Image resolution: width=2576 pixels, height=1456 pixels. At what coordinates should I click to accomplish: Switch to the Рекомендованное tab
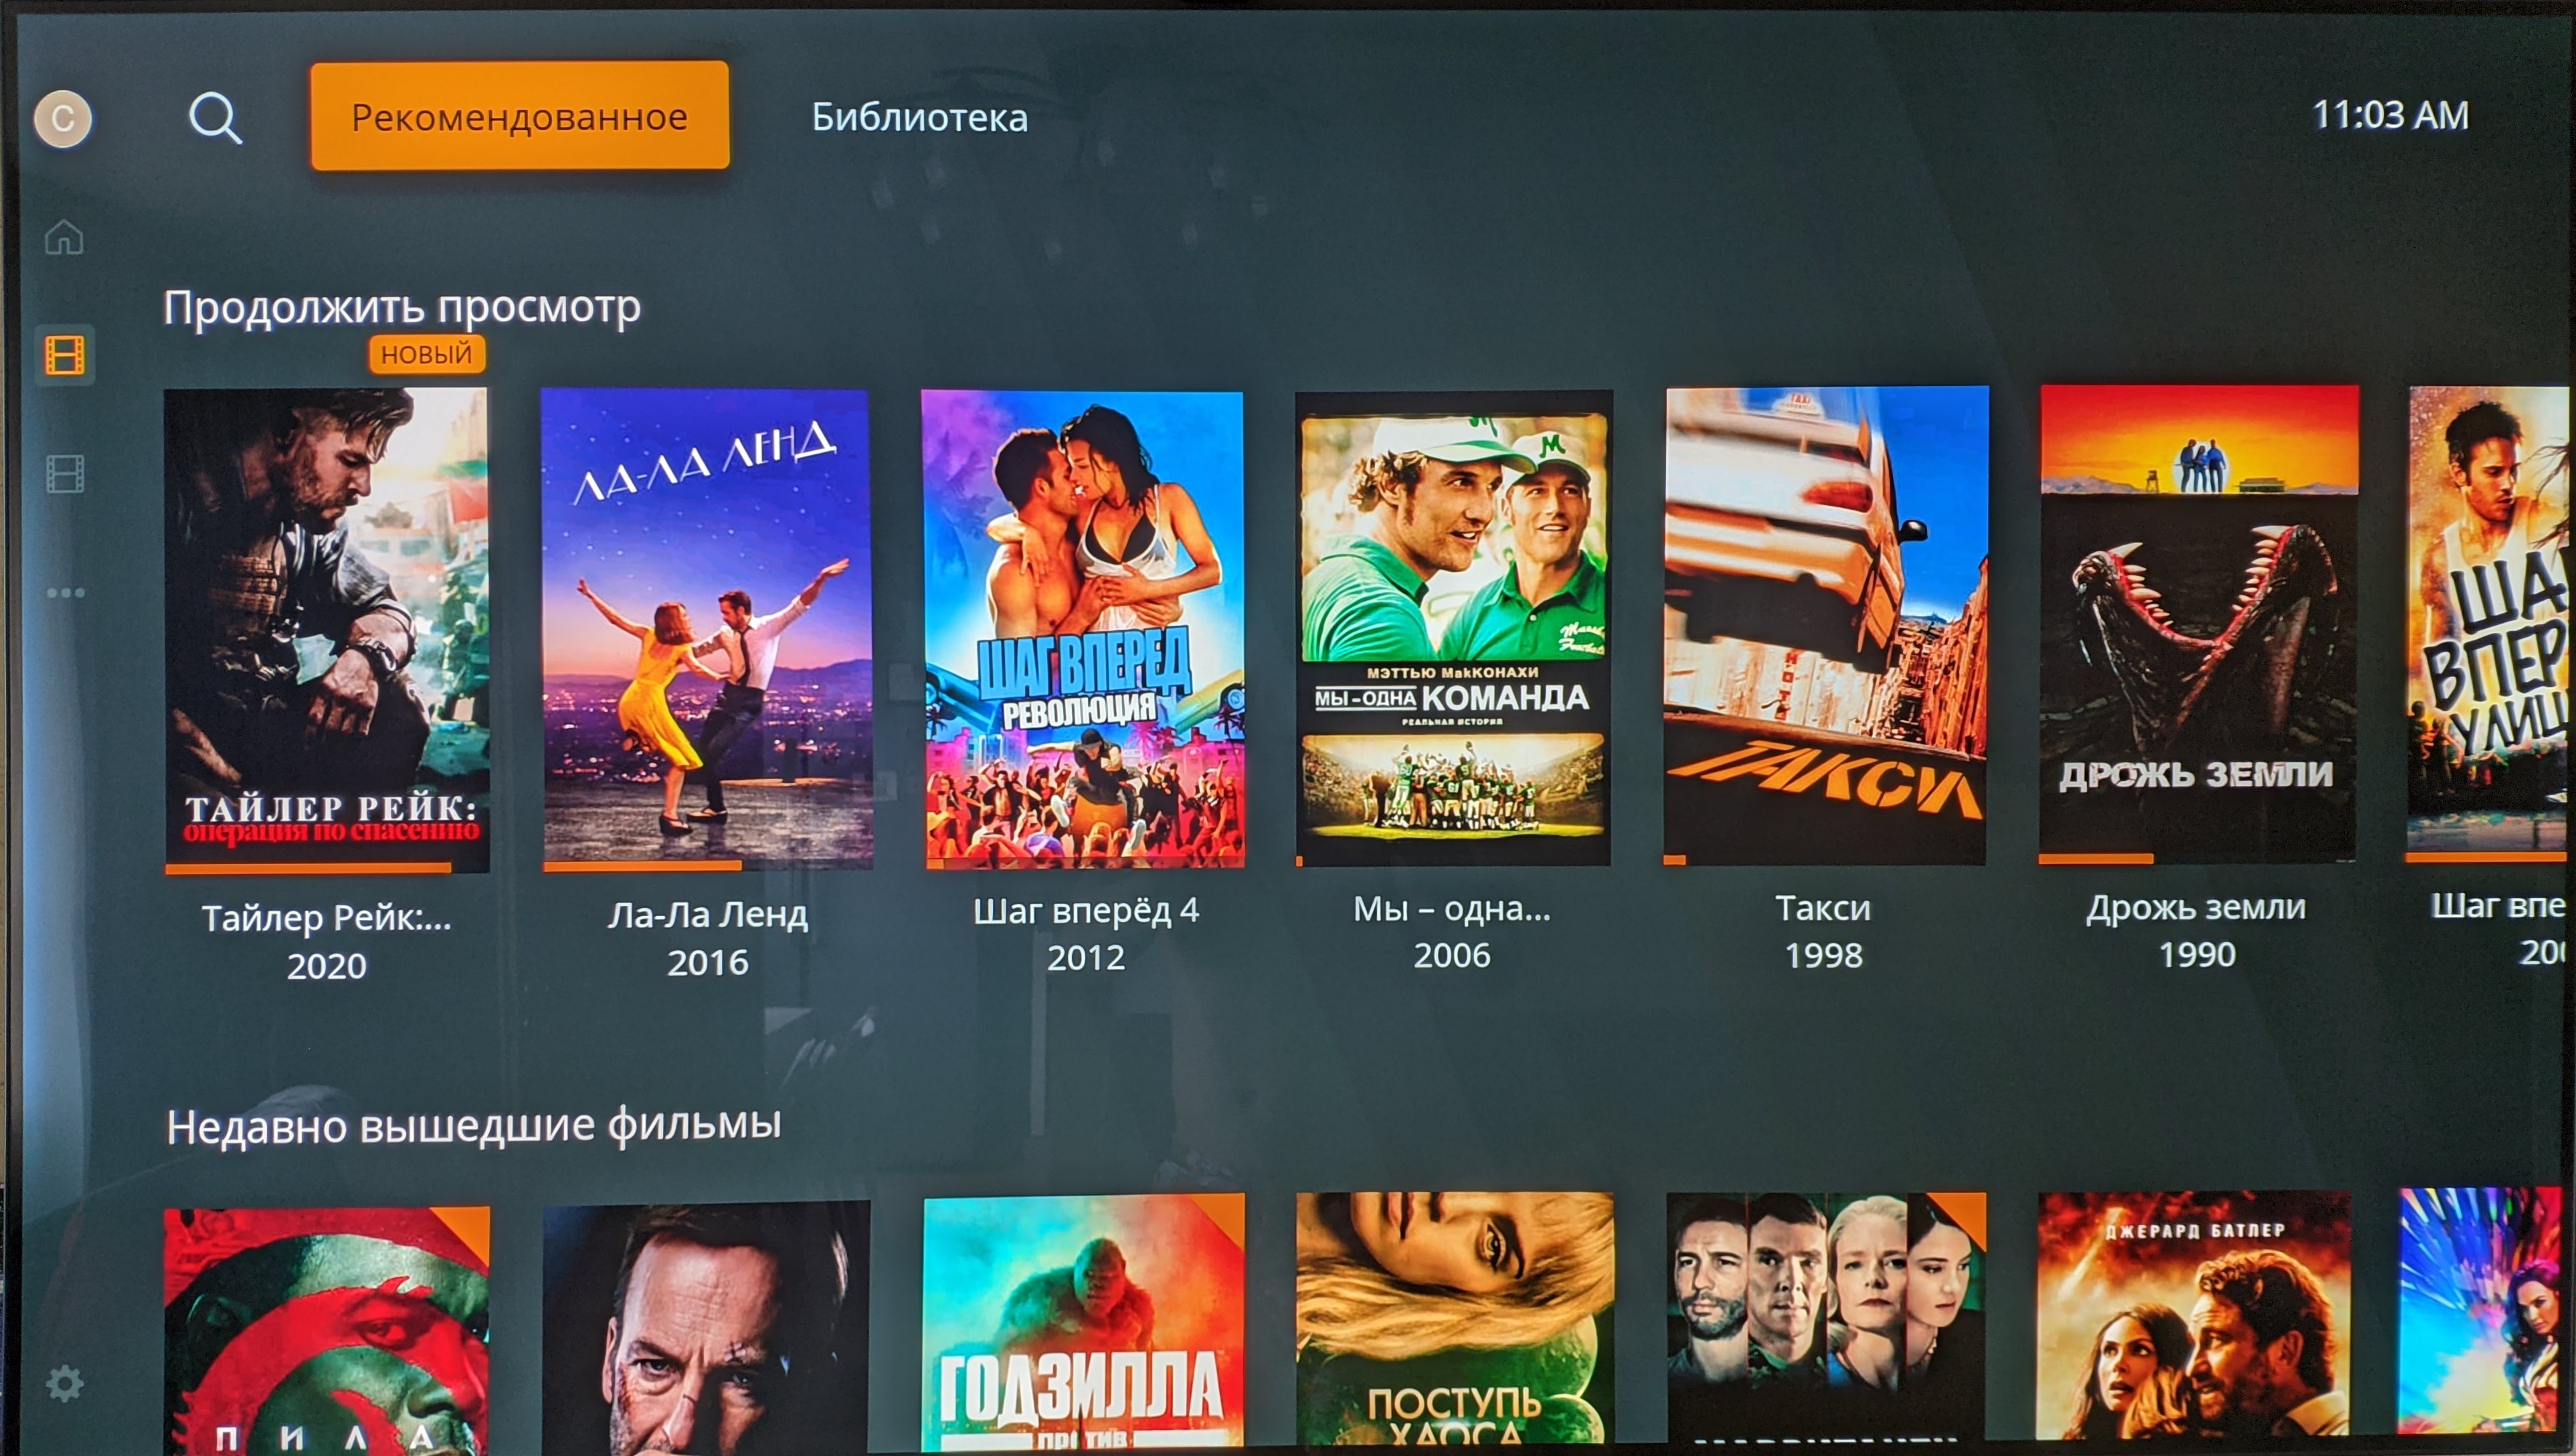click(x=519, y=116)
